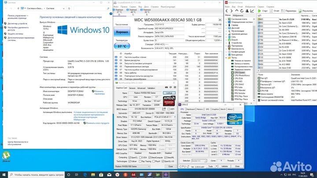Open Tools dropdown arrow in CPU-Z
The width and height of the screenshot is (317, 178).
[216, 166]
